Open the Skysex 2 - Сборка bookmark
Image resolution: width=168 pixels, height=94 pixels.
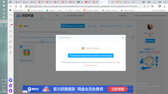click(54, 10)
